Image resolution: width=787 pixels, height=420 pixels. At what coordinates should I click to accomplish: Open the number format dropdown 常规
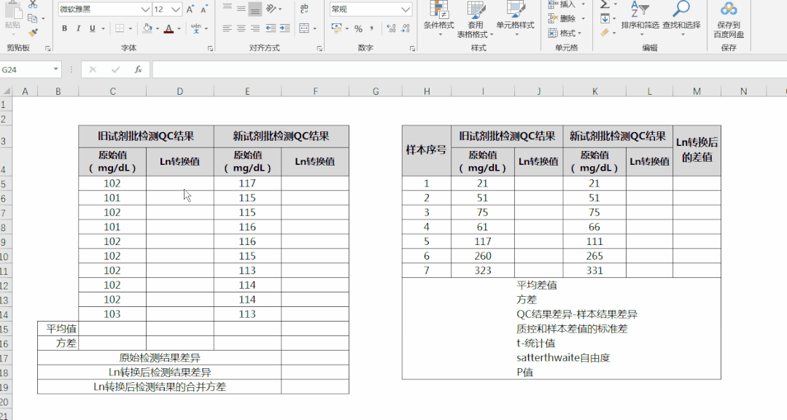pos(406,9)
